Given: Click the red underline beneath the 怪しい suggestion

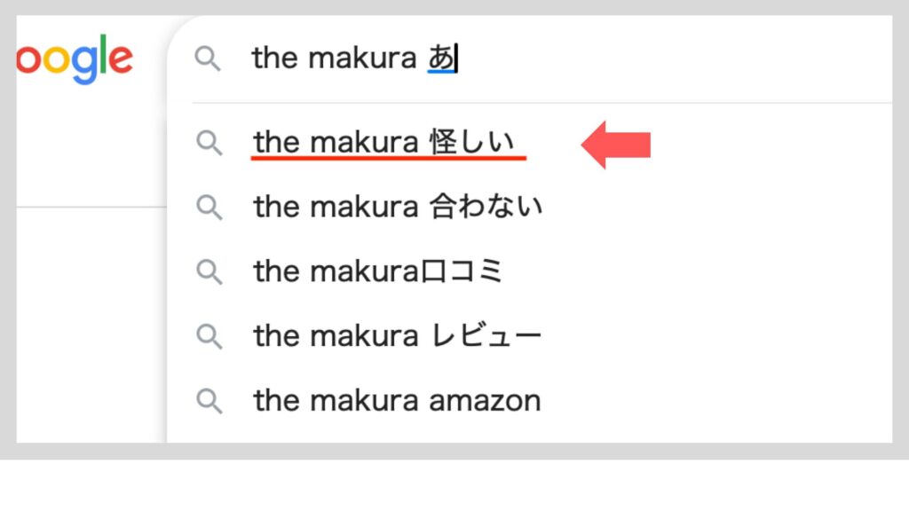Looking at the screenshot, I should pyautogui.click(x=389, y=159).
